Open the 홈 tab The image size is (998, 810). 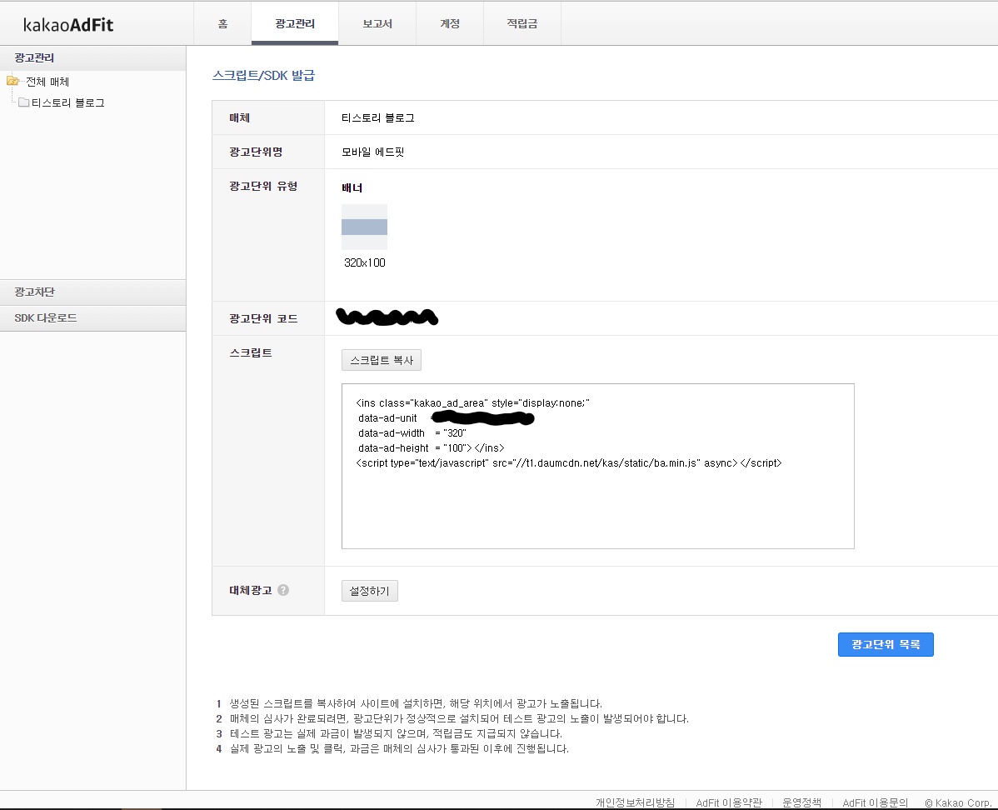click(x=222, y=23)
